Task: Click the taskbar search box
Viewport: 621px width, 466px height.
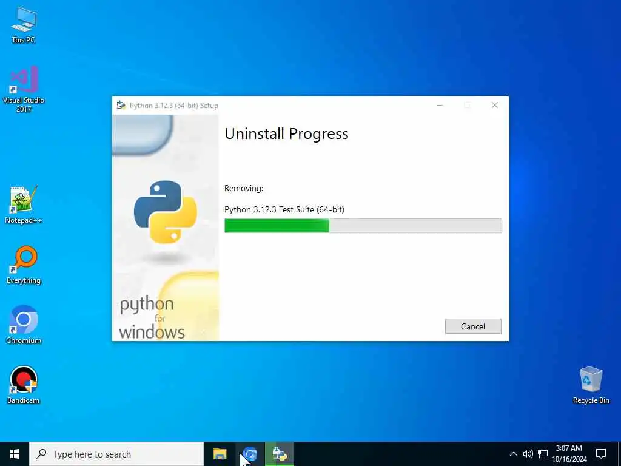Action: tap(116, 454)
